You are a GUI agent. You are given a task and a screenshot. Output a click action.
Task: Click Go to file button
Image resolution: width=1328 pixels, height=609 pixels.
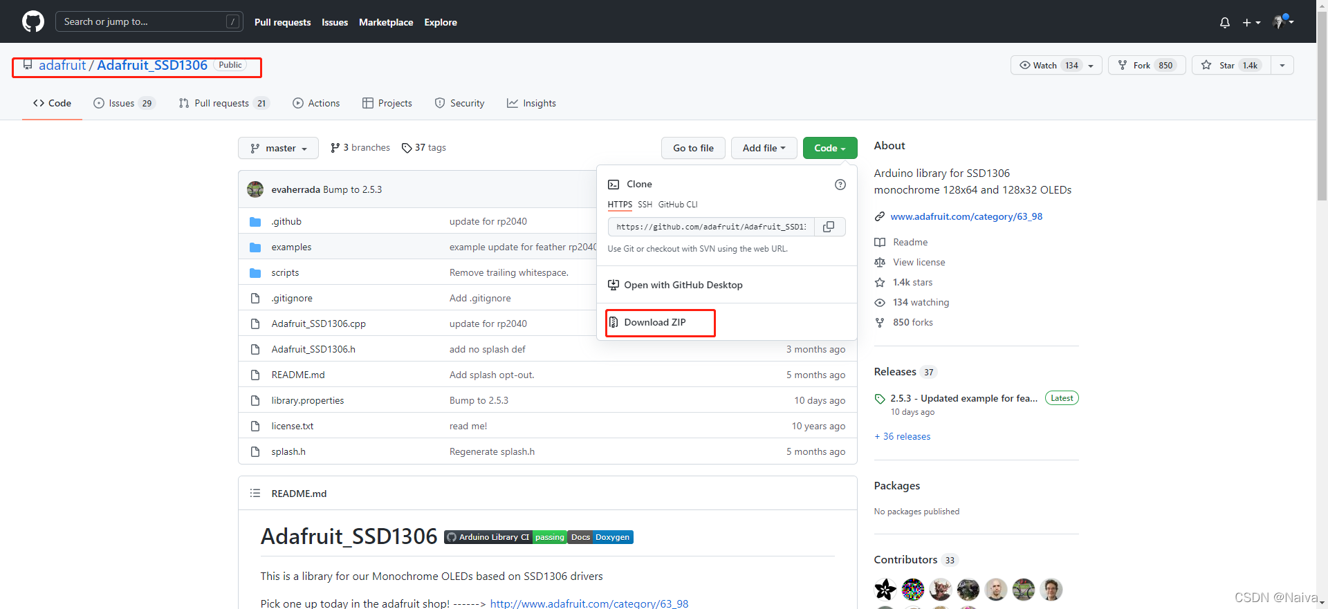[693, 148]
